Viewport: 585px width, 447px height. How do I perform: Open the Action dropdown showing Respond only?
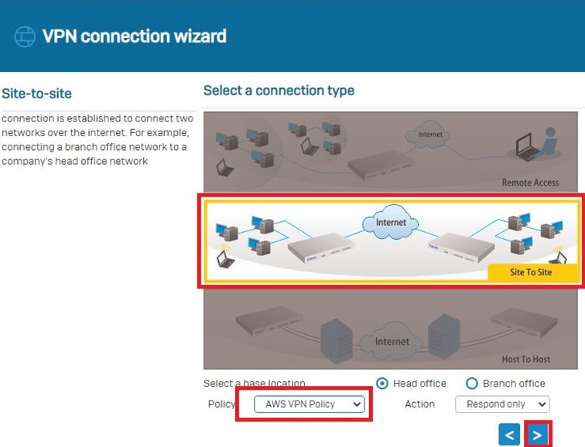(x=502, y=404)
